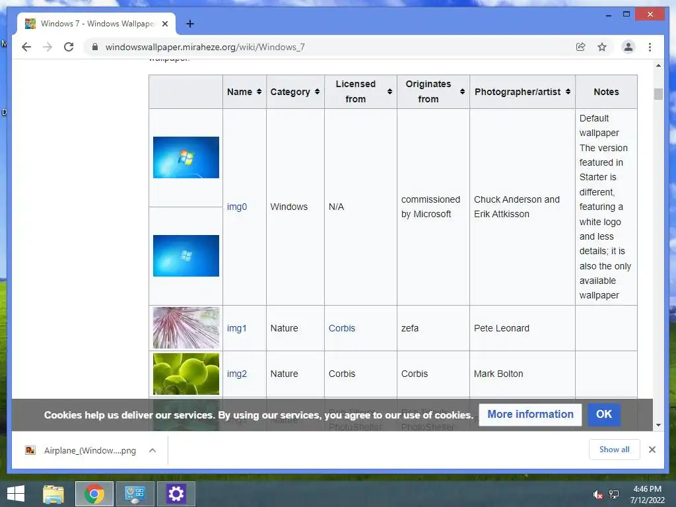676x507 pixels.
Task: Click the browser forward arrow
Action: click(48, 47)
